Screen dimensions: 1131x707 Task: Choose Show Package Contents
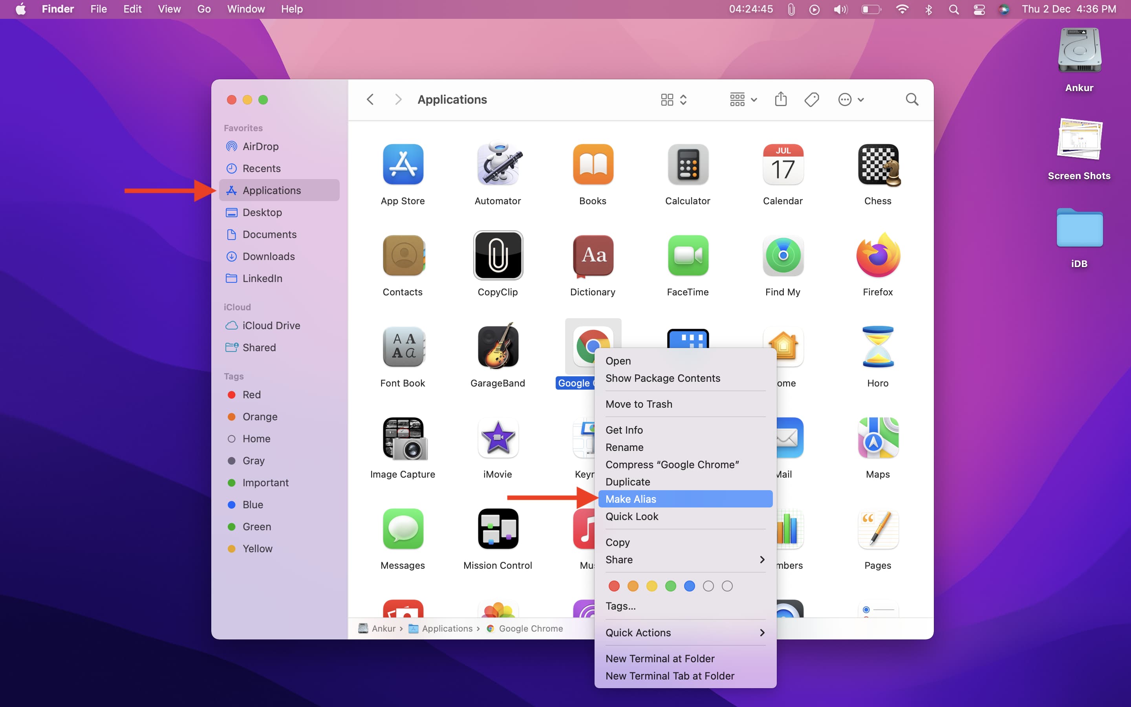685,378
